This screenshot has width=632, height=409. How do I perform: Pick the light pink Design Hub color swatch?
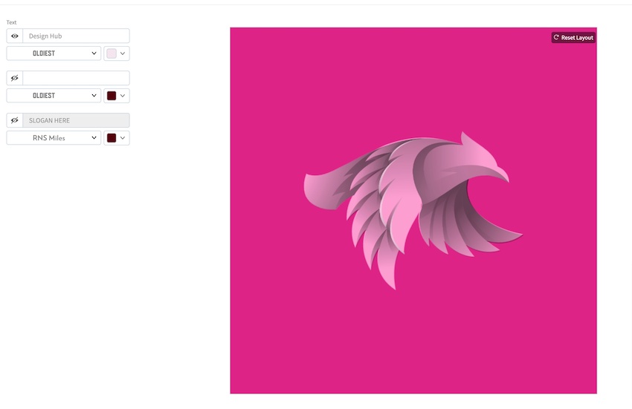(112, 53)
